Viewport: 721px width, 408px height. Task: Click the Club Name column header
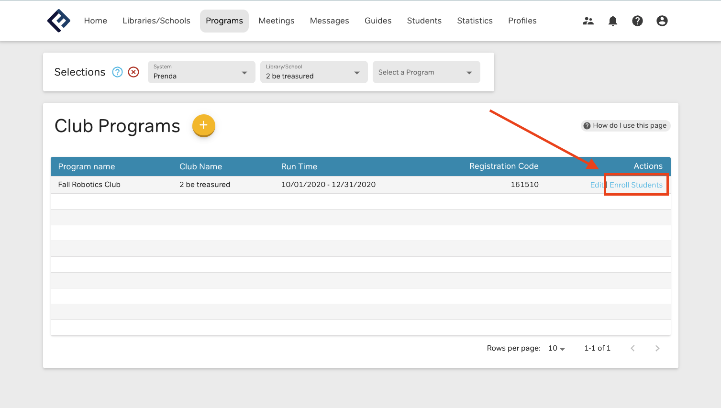pos(201,166)
